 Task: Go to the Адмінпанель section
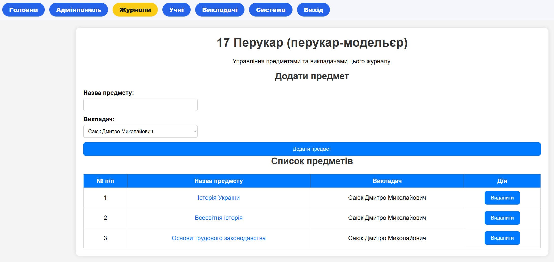[78, 9]
